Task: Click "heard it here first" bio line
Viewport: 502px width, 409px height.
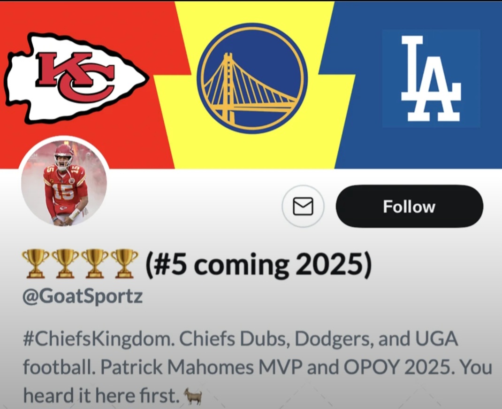Action: tap(99, 395)
